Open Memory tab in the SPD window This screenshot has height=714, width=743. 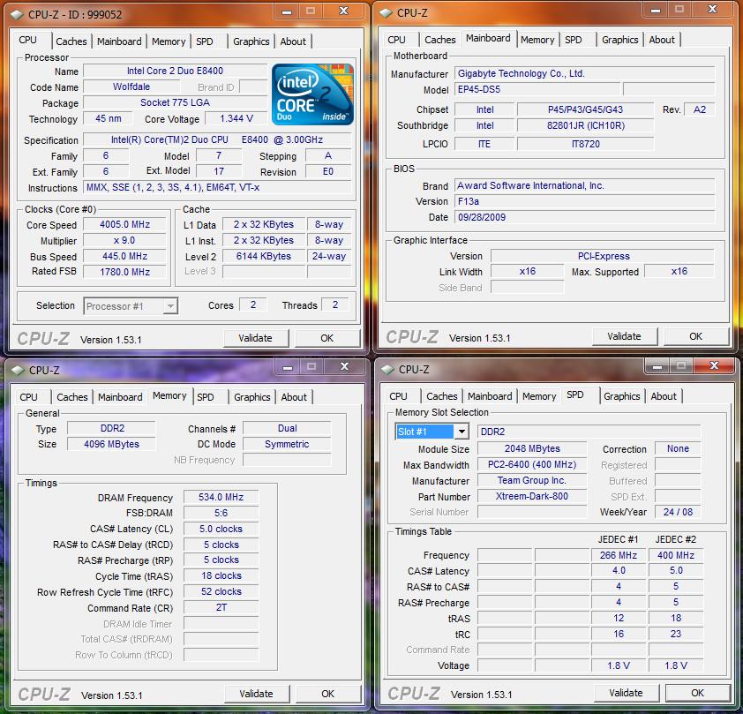[539, 396]
